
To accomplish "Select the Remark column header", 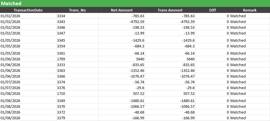I will (250, 10).
